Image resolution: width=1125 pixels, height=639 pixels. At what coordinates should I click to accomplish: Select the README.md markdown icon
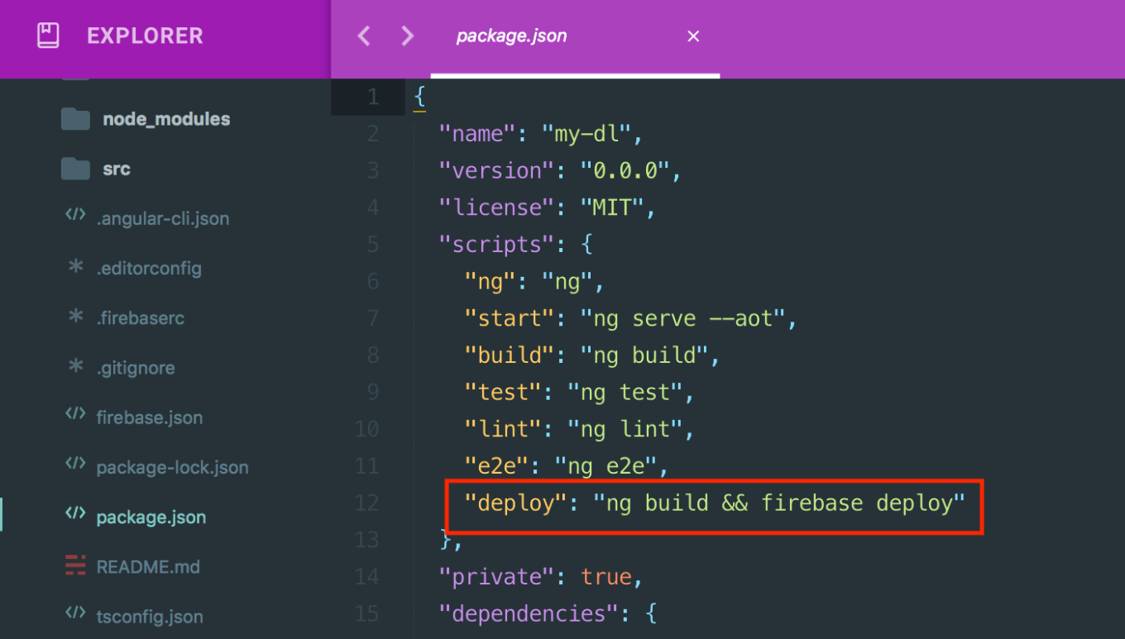coord(74,565)
